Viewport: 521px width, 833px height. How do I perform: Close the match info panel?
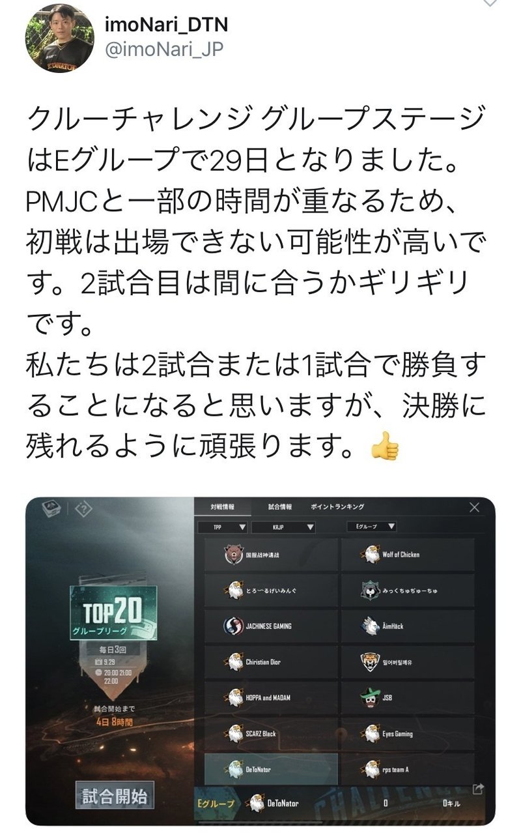(474, 507)
